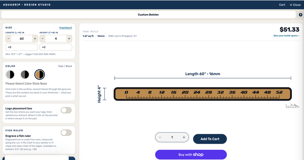Click 'CNC-cut in Prospect, CT' text
304x160 pixels.
click(123, 36)
